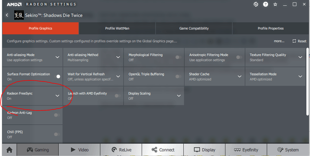Viewport: 310px width, 156px height.
Task: Go to the Home icon
Action: click(x=9, y=150)
